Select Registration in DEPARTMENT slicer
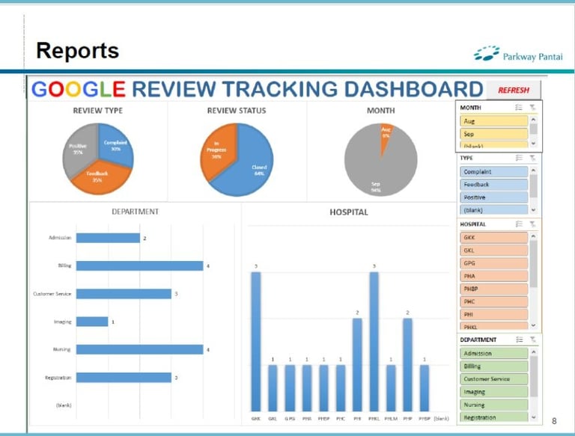 493,417
